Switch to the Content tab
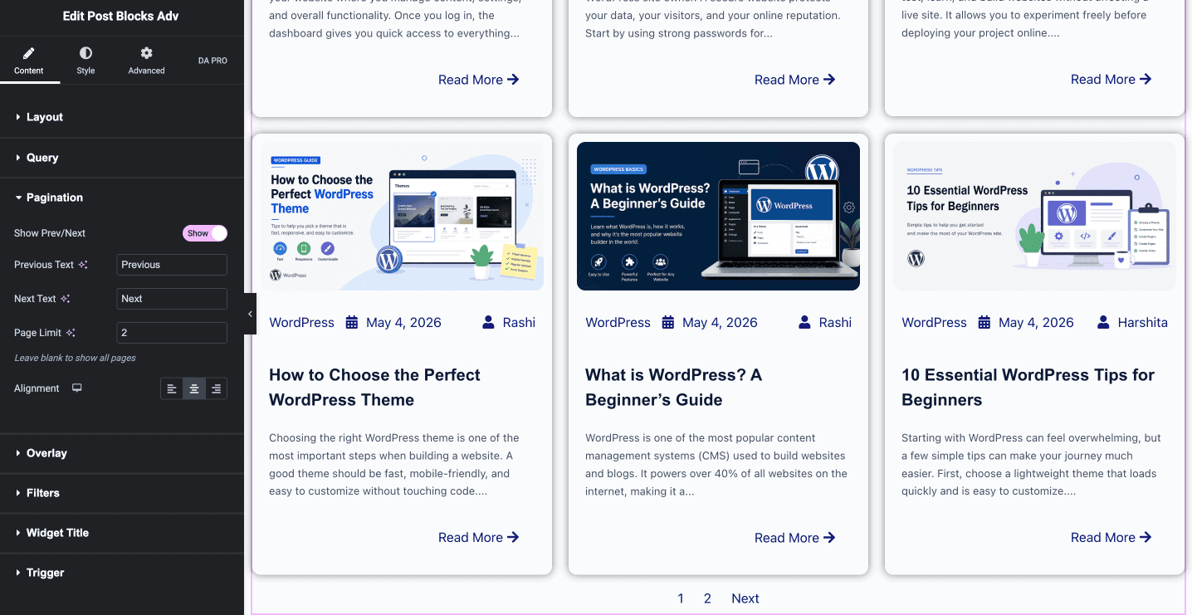Screen dimensions: 1192x615 tap(29, 61)
